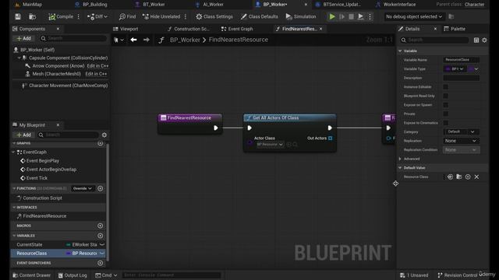Navigate forward in graph history
Screen dimensions: 499x280
pyautogui.click(x=147, y=40)
